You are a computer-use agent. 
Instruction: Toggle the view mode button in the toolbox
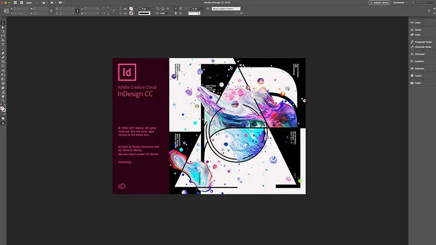click(x=3, y=124)
